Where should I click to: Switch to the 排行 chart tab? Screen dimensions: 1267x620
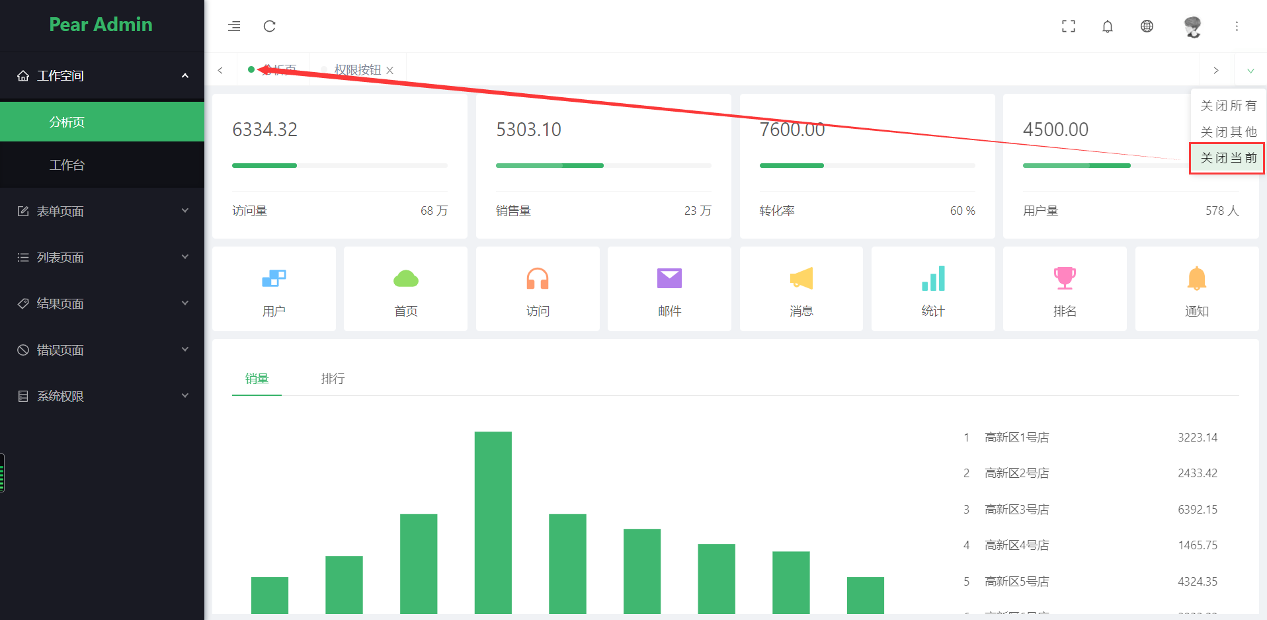pyautogui.click(x=333, y=379)
